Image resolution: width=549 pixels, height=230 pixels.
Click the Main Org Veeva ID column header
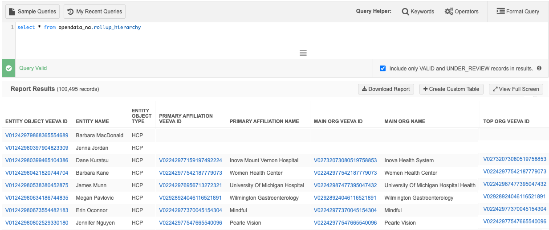pos(338,121)
